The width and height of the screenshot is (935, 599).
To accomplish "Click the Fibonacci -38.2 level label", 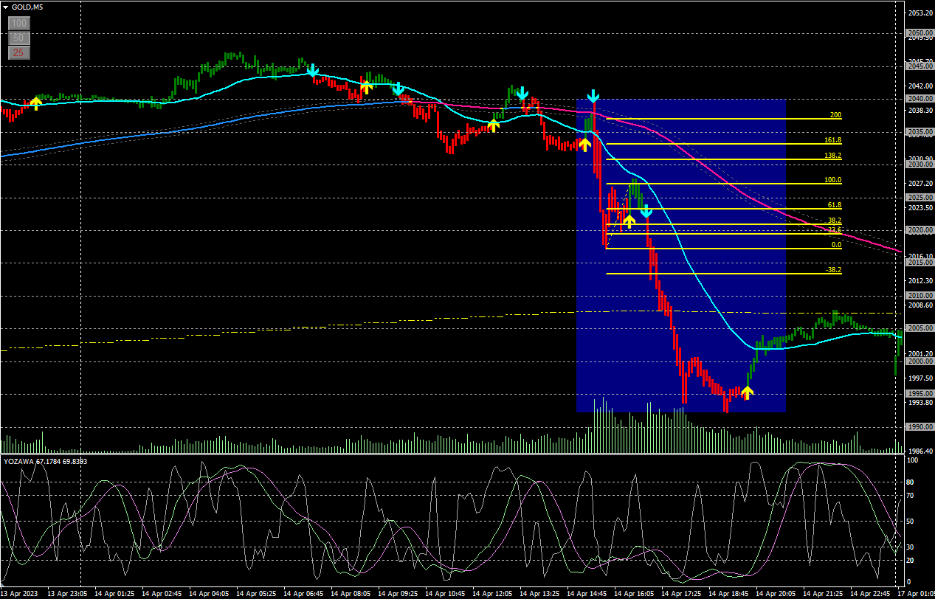I will pos(834,270).
